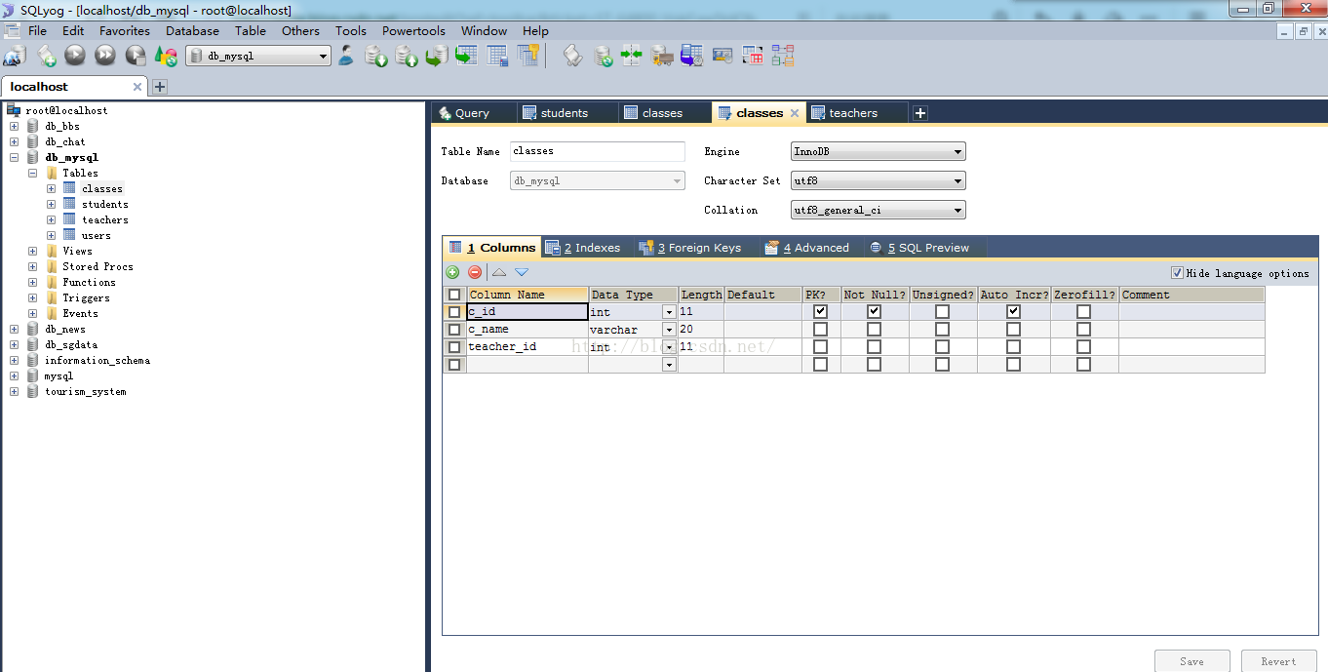Image resolution: width=1328 pixels, height=672 pixels.
Task: Expand the tourism_system database node
Action: [14, 391]
